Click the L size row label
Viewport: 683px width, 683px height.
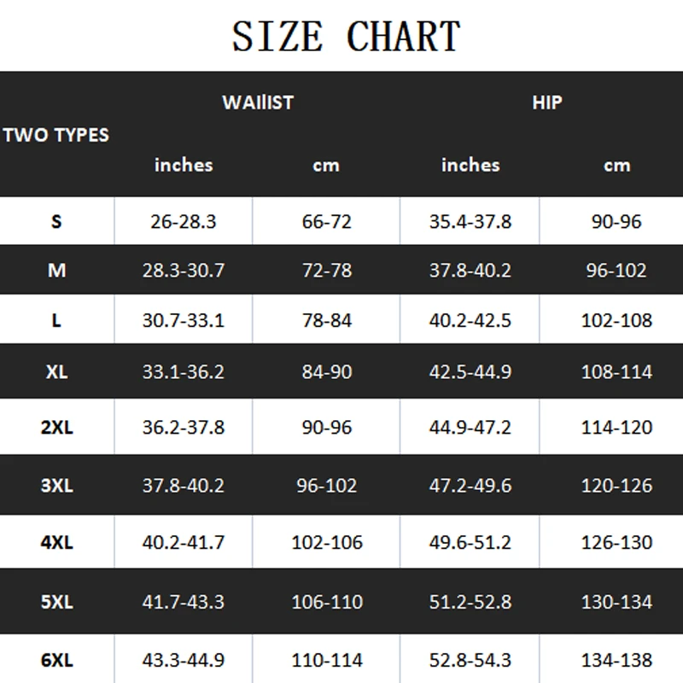(x=56, y=321)
